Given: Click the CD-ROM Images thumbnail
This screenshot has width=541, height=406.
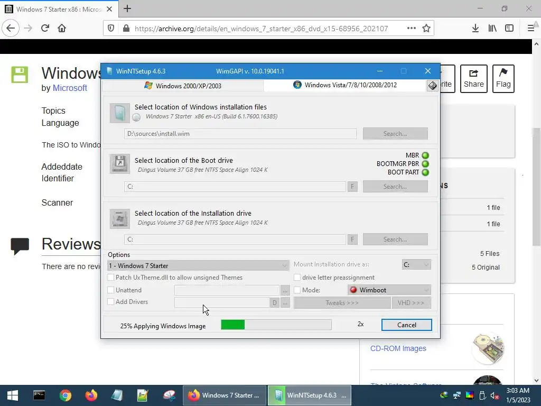Looking at the screenshot, I should (488, 348).
